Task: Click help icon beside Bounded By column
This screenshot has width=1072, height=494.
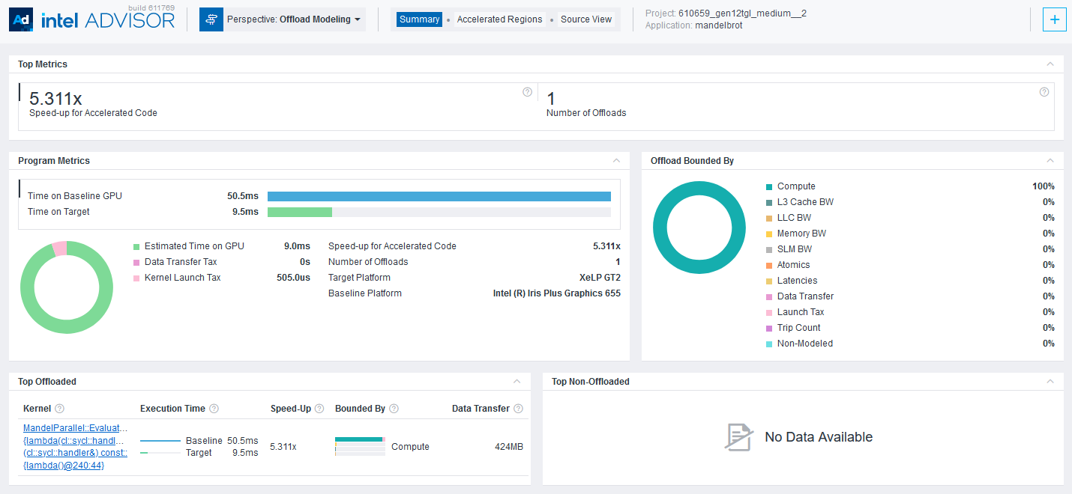Action: coord(394,409)
